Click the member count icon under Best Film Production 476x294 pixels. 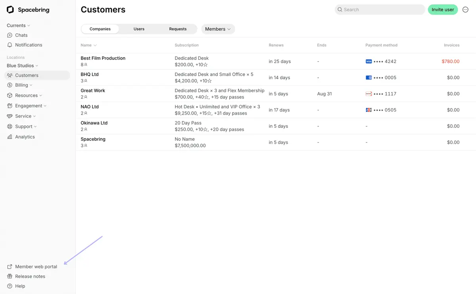(86, 65)
